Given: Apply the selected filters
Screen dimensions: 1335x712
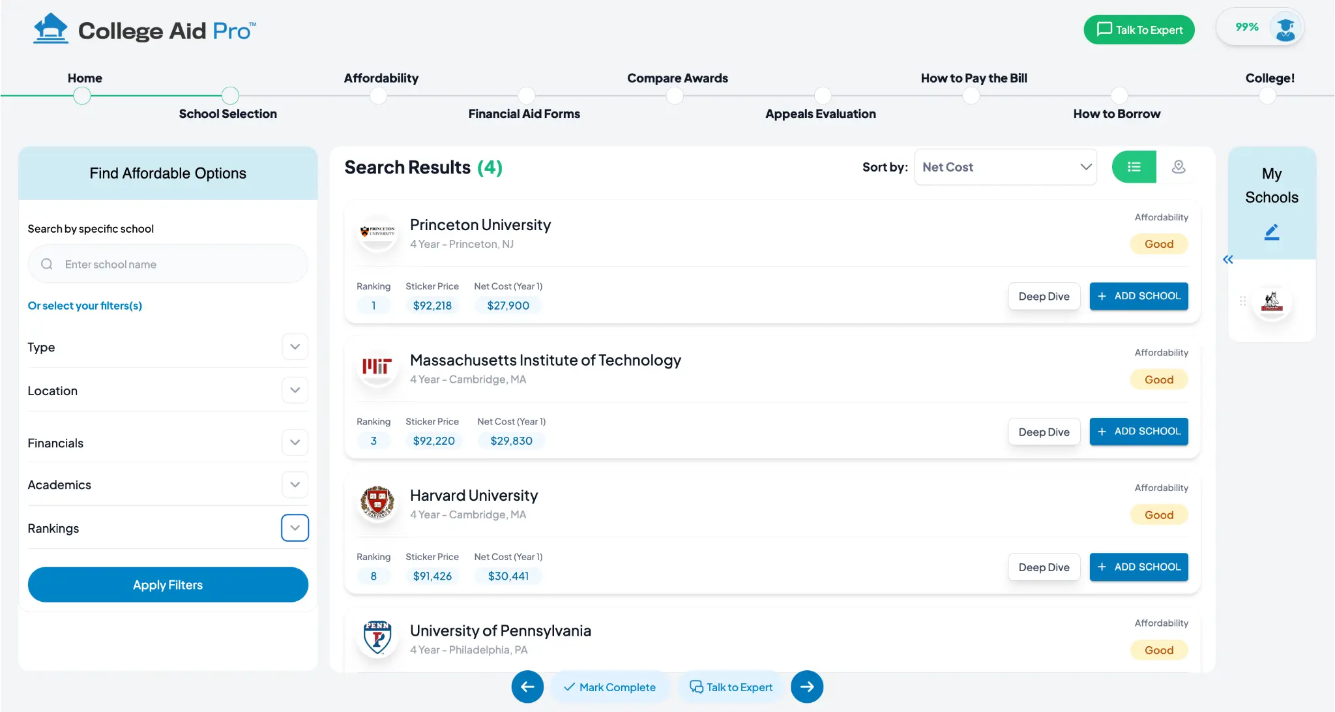Looking at the screenshot, I should [x=168, y=585].
